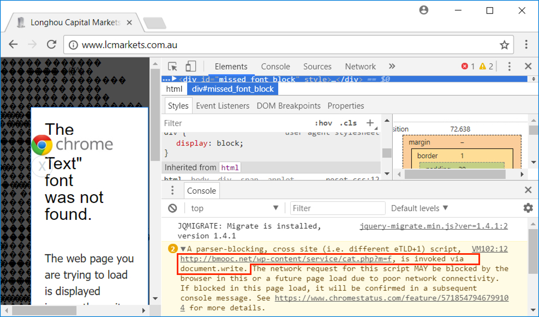Image resolution: width=539 pixels, height=317 pixels.
Task: Open the bmooc.net cat.php script link
Action: click(286, 259)
